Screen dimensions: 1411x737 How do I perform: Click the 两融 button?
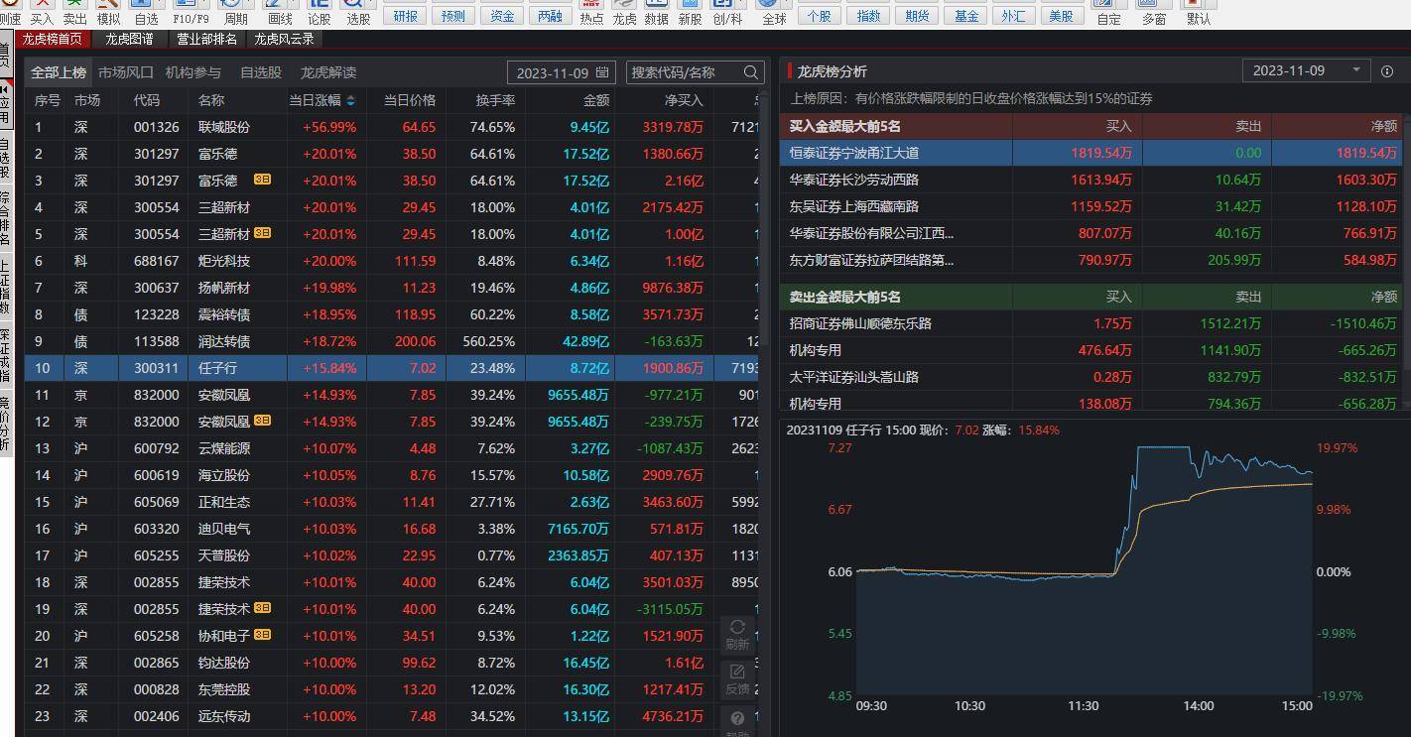tap(550, 16)
